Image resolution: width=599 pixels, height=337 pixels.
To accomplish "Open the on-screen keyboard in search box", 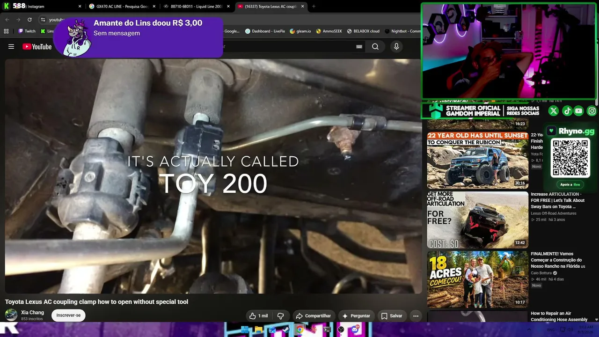I will 359,46.
